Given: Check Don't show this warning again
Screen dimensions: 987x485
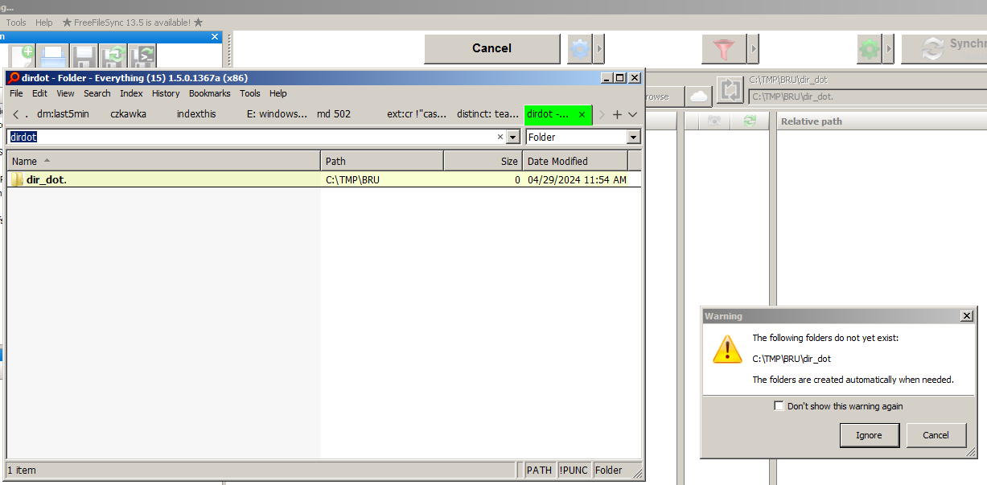Looking at the screenshot, I should tap(779, 406).
